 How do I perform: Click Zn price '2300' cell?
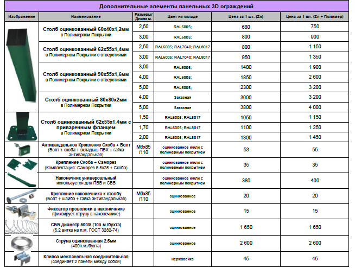[x=246, y=87]
